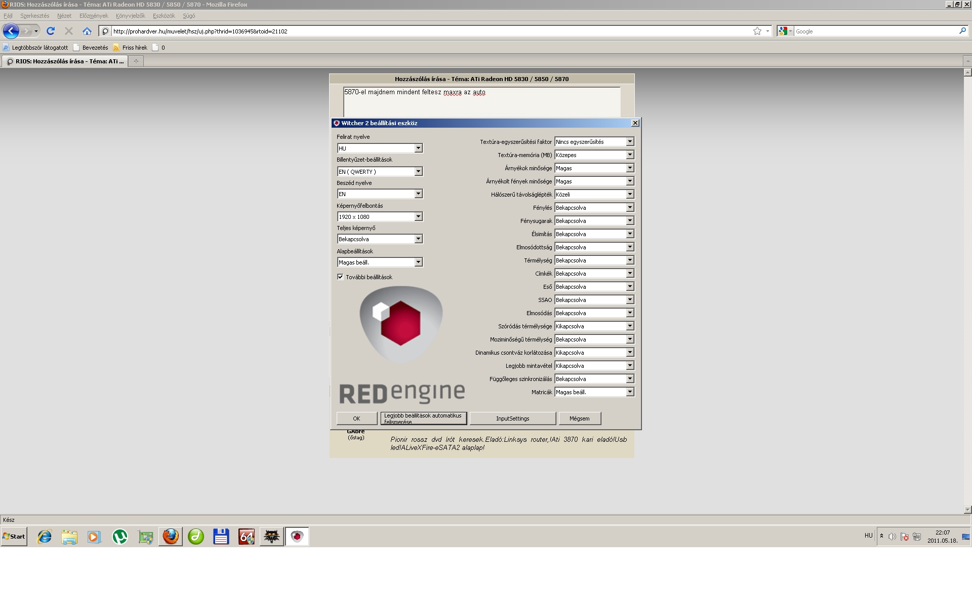
Task: Click search magnifier icon in search bar
Action: pyautogui.click(x=962, y=31)
